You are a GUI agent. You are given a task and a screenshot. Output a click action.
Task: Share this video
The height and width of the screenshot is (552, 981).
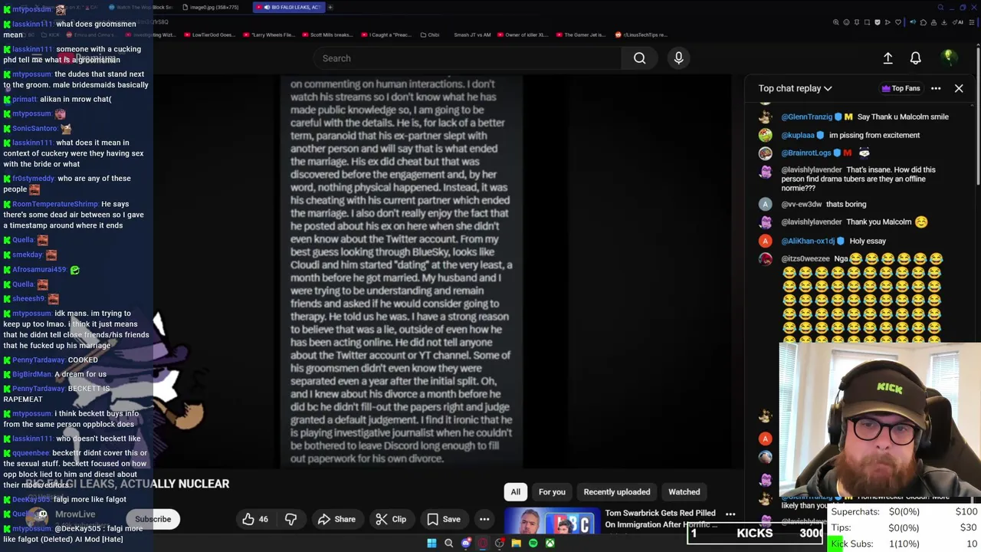[336, 519]
